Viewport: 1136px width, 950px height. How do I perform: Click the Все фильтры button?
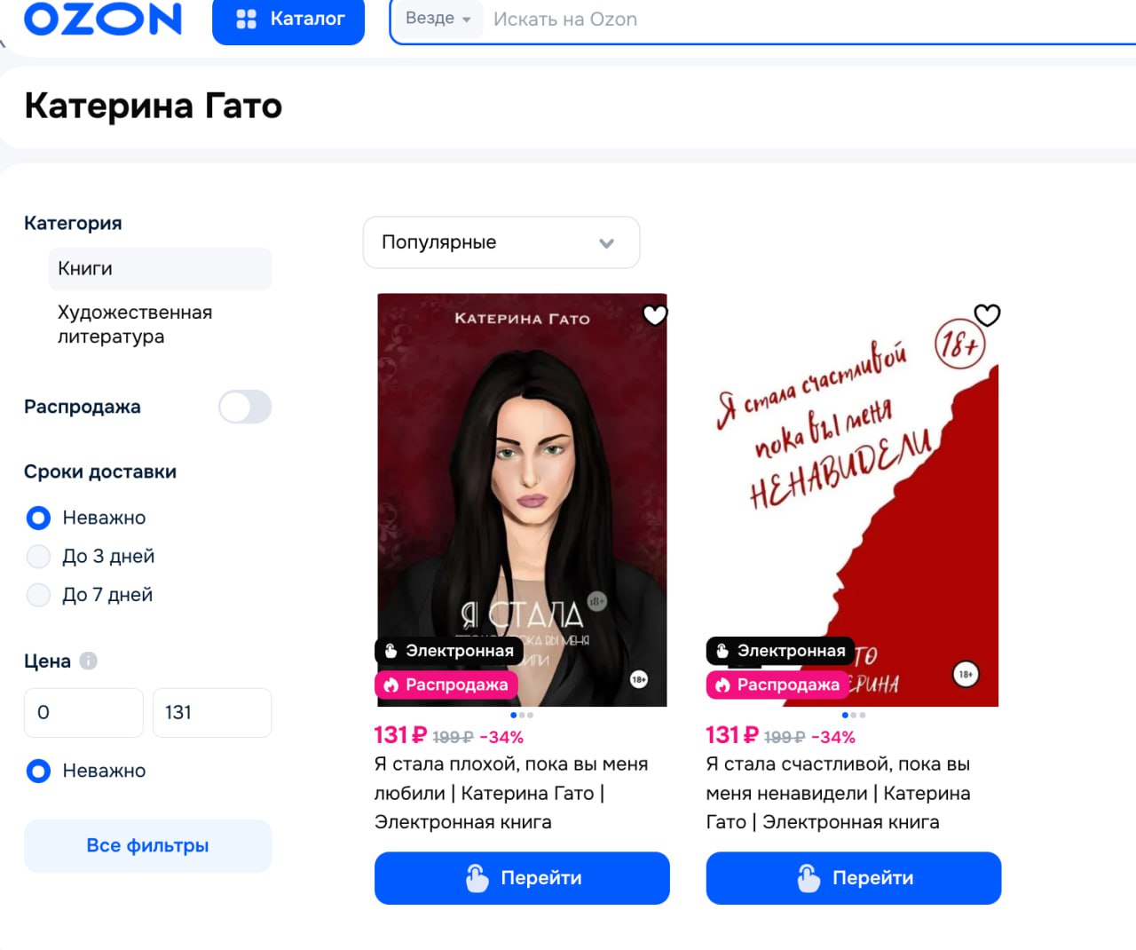(x=147, y=846)
